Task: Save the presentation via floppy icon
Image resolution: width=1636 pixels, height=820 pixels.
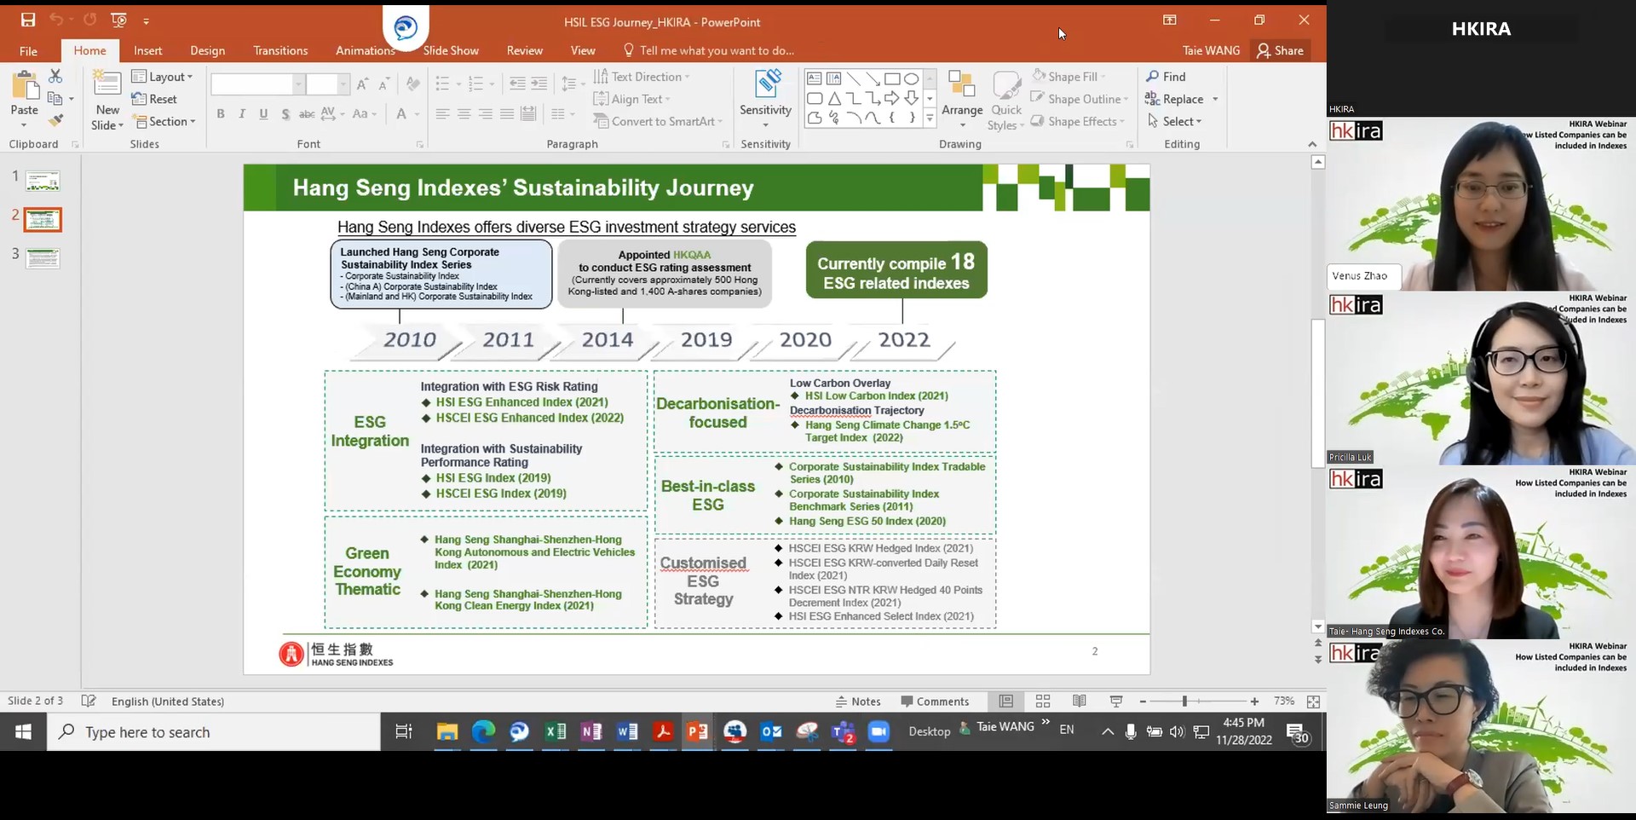Action: 28,20
